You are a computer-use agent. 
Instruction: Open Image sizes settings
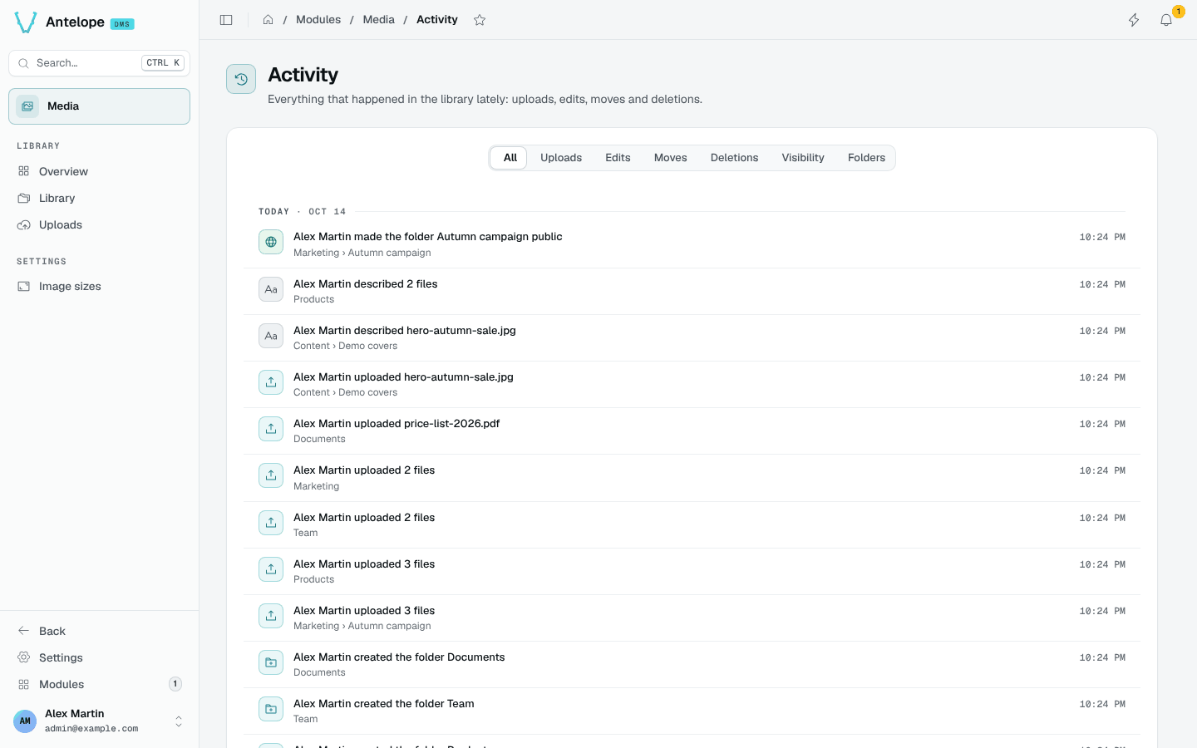pos(99,286)
